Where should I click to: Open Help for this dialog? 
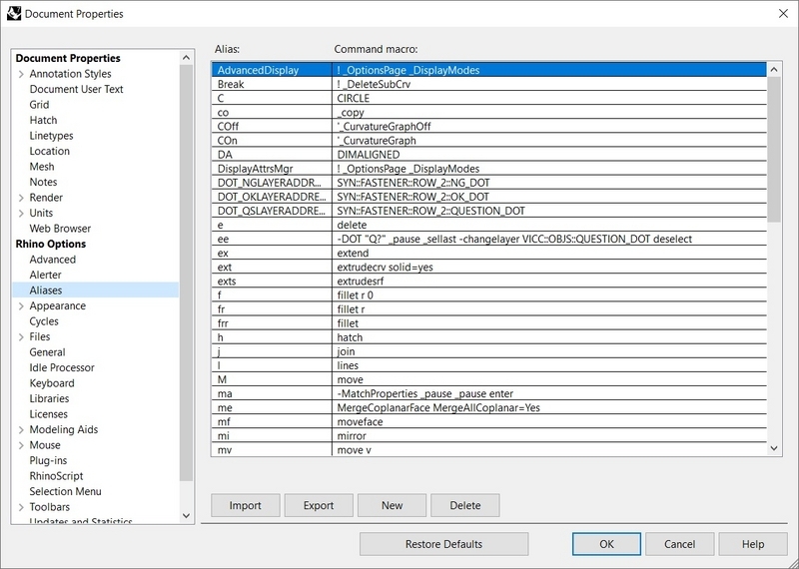753,544
